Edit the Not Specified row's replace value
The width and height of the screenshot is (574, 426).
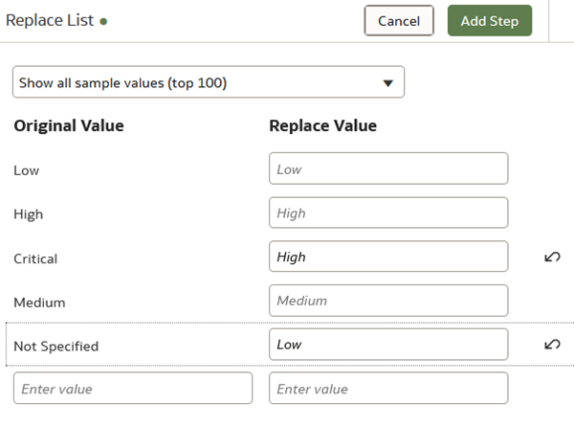click(387, 345)
